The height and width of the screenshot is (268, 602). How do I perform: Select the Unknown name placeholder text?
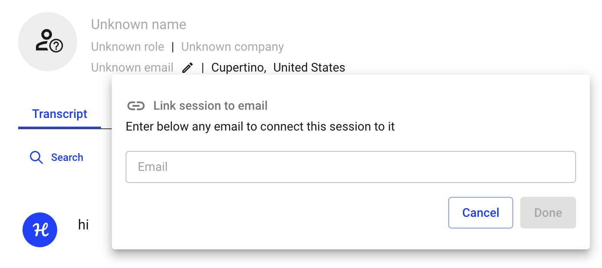(x=139, y=25)
